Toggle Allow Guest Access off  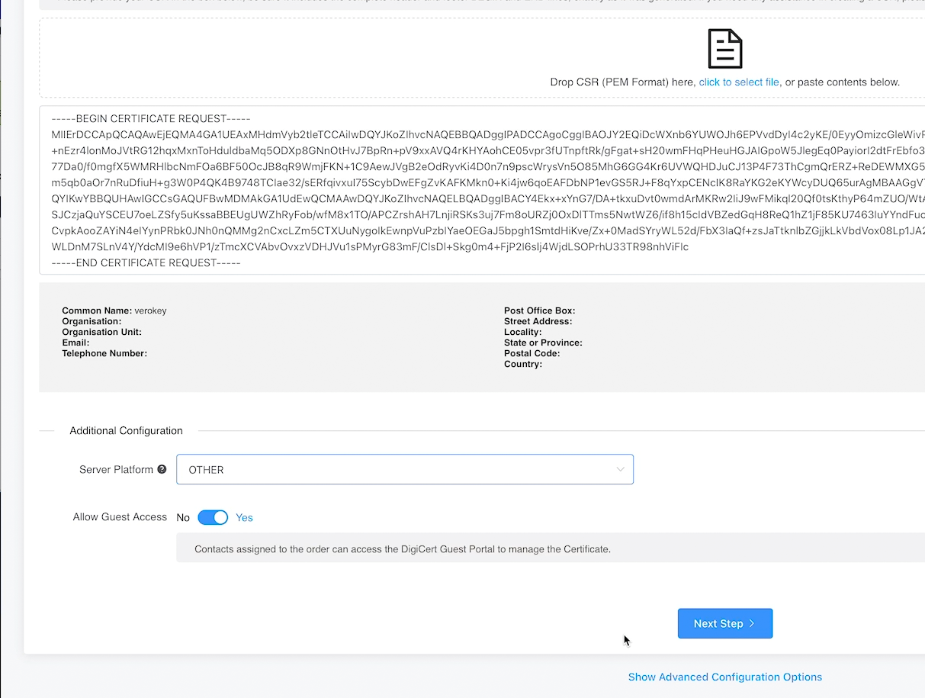click(214, 517)
